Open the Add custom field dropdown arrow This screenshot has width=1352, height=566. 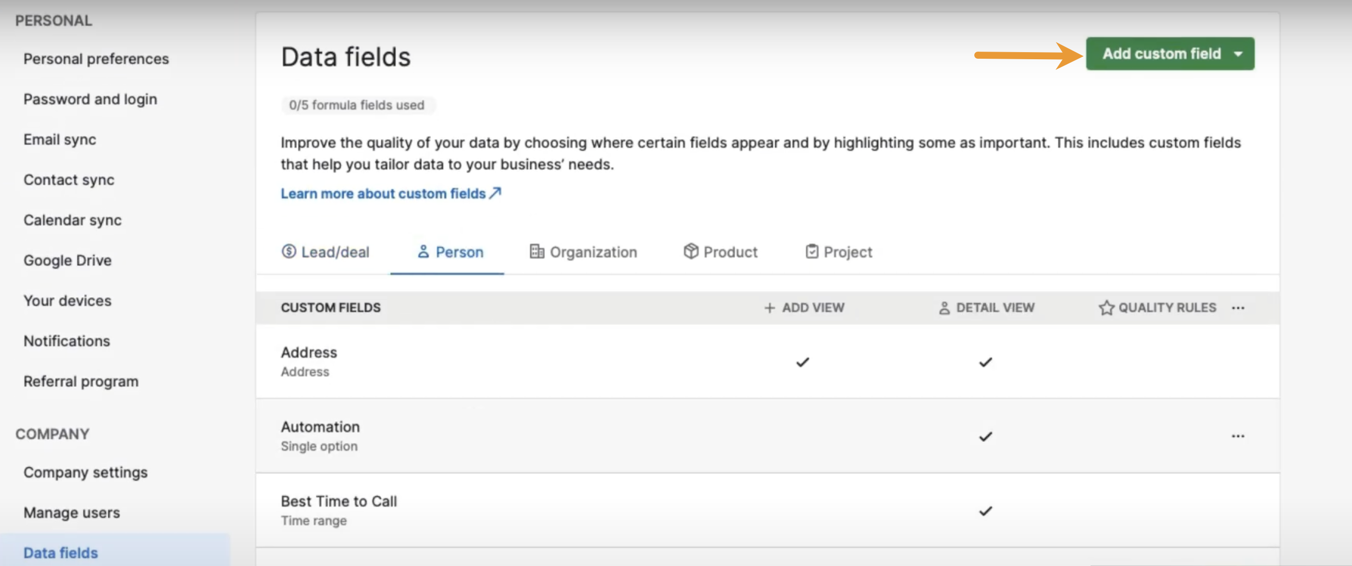coord(1238,54)
